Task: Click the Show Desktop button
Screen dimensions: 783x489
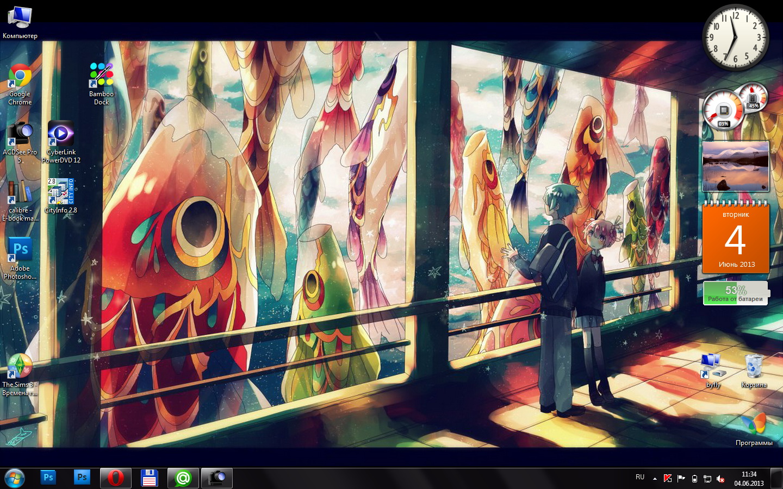Action: 776,478
